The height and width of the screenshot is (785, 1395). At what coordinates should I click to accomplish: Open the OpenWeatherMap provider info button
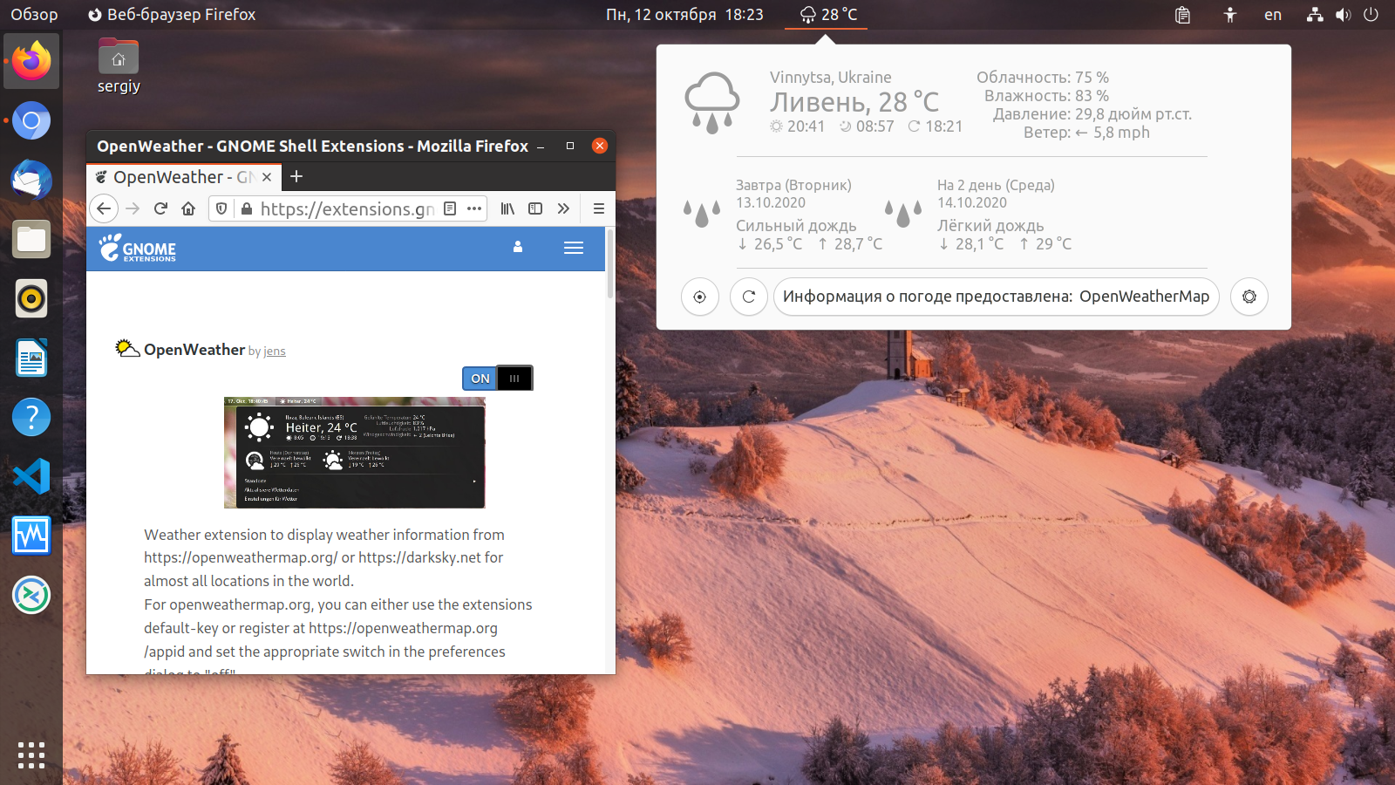[x=996, y=297]
